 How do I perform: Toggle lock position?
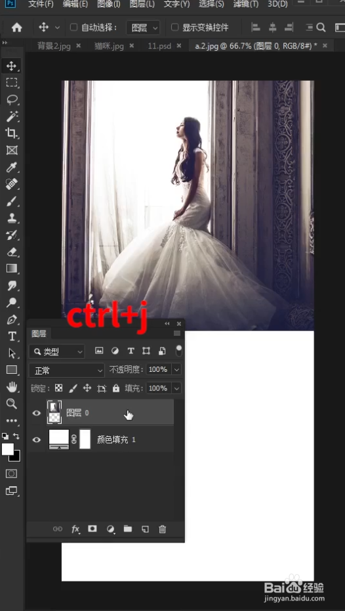tap(87, 388)
